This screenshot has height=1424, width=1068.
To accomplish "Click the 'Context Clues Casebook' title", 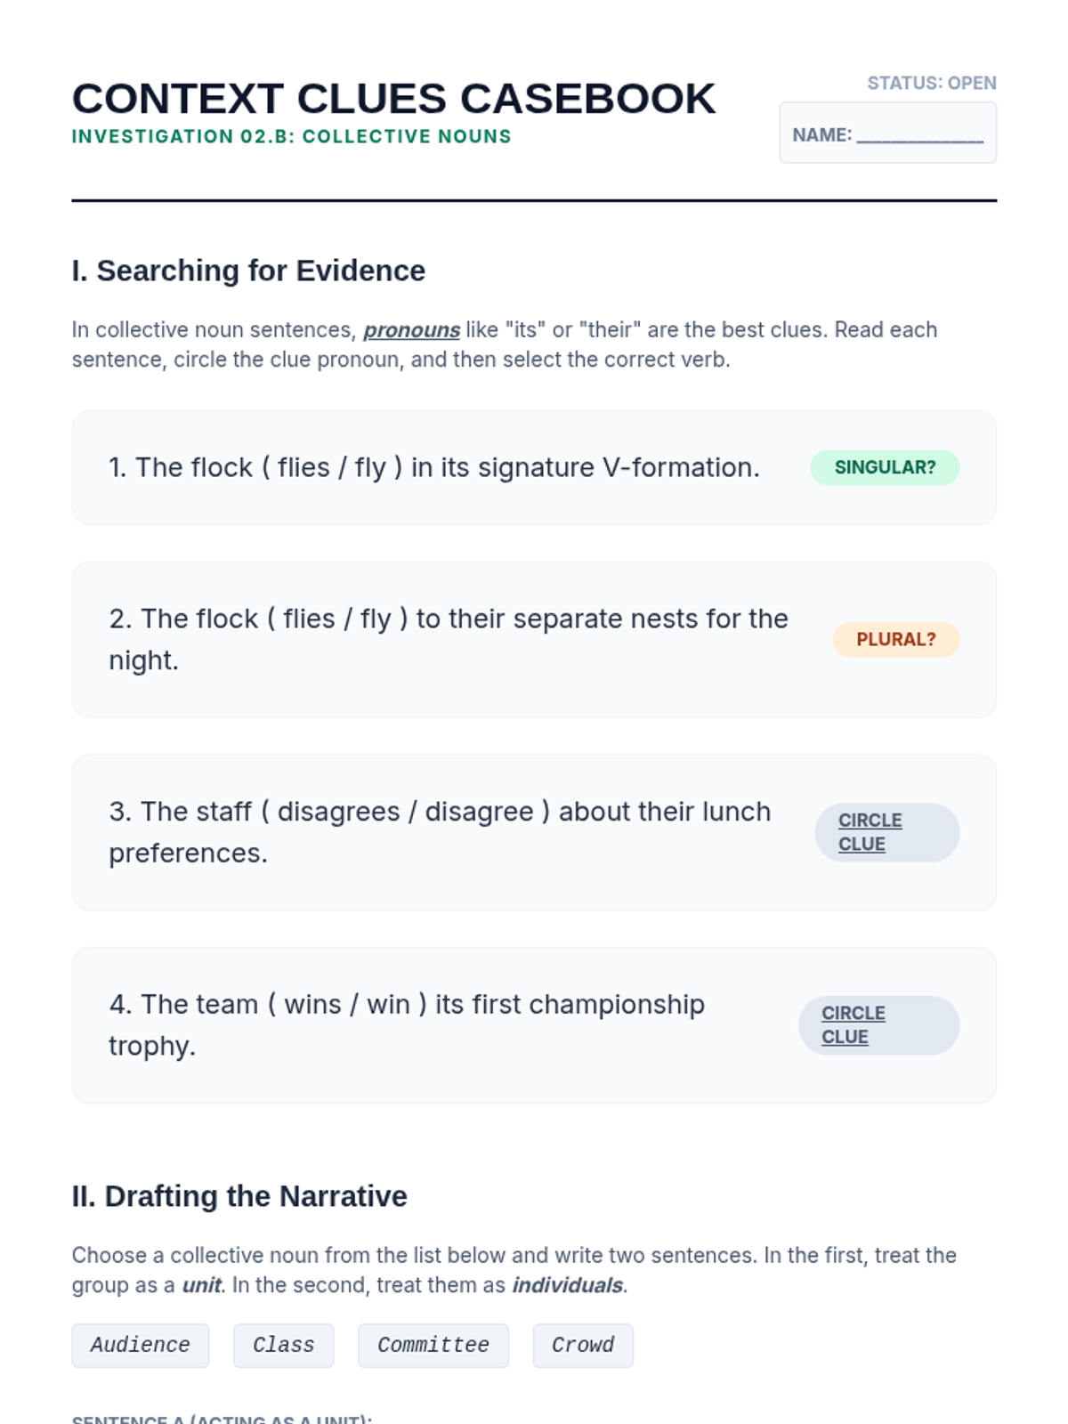I will (x=393, y=99).
